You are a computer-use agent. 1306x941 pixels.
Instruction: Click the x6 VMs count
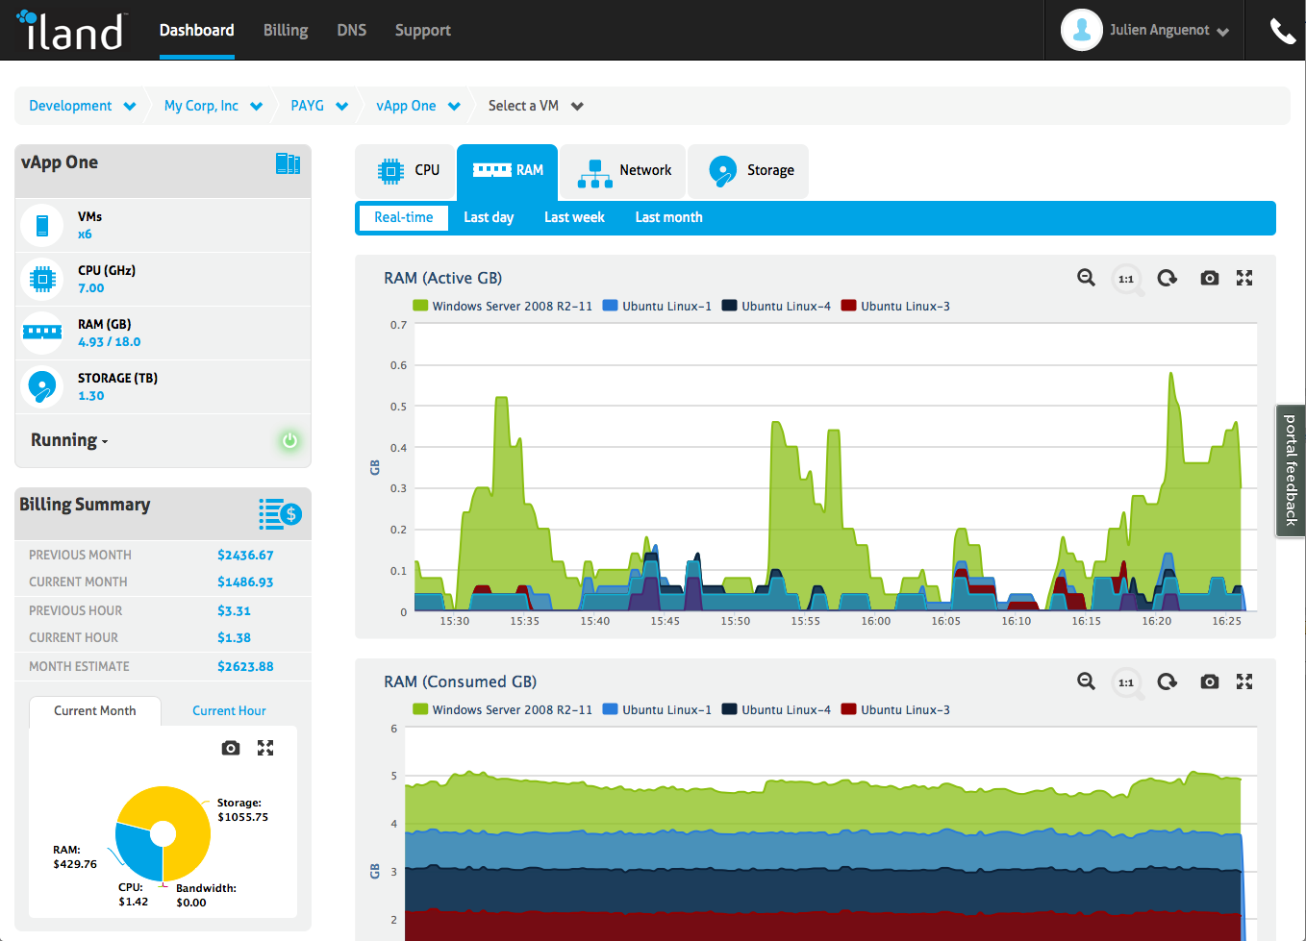[85, 235]
